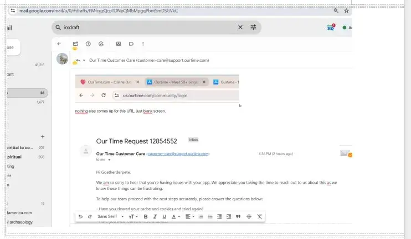The height and width of the screenshot is (239, 411).
Task: Click the reply arrow icon in draft
Action: [x=78, y=60]
